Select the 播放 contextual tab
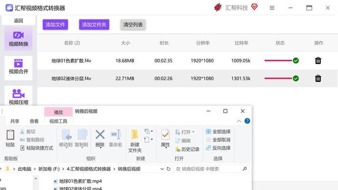 (x=58, y=112)
